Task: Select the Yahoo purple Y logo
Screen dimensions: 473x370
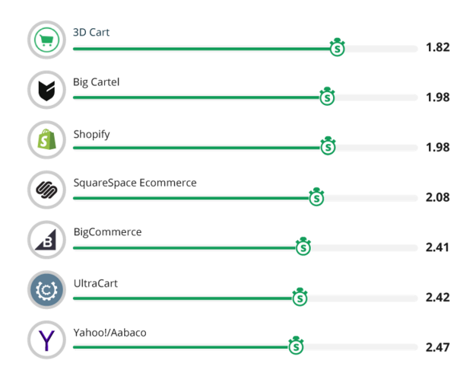Action: tap(46, 340)
